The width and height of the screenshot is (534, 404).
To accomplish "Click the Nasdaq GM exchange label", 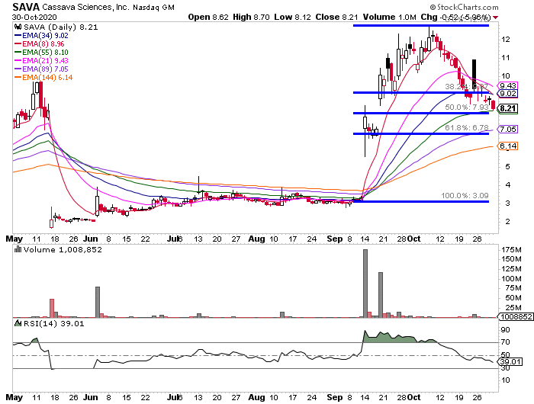I will (153, 7).
